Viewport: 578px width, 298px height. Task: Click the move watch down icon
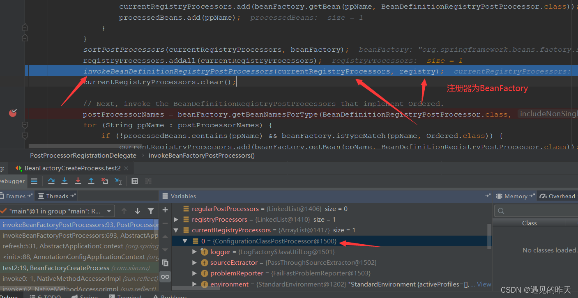(165, 250)
